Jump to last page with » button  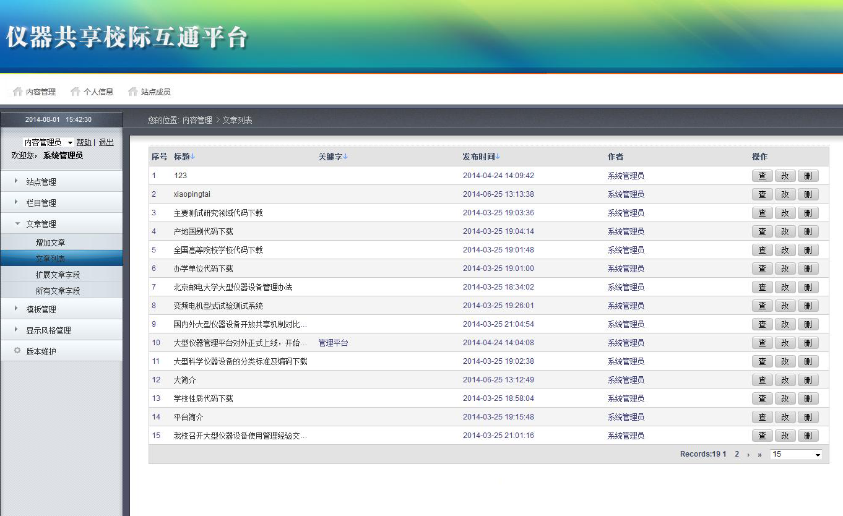click(x=759, y=454)
